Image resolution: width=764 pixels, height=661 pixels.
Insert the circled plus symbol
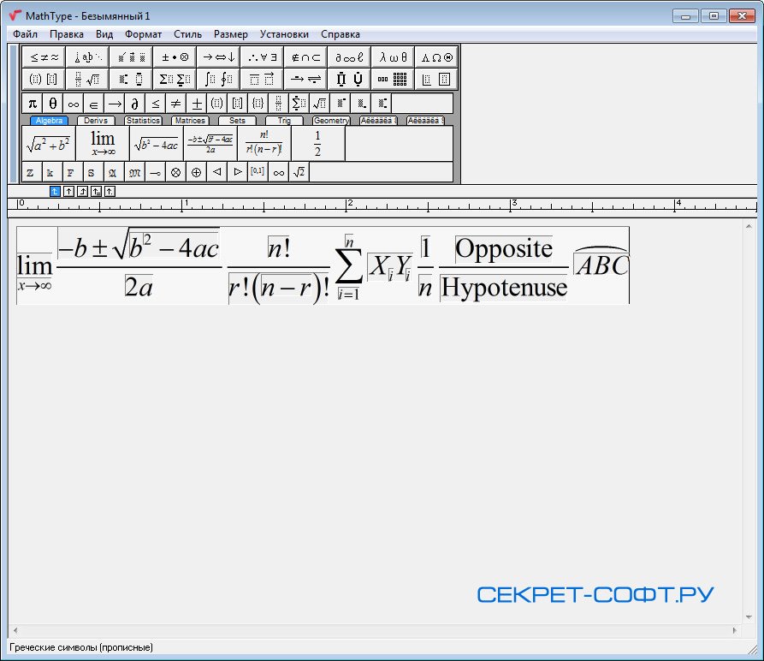[196, 172]
